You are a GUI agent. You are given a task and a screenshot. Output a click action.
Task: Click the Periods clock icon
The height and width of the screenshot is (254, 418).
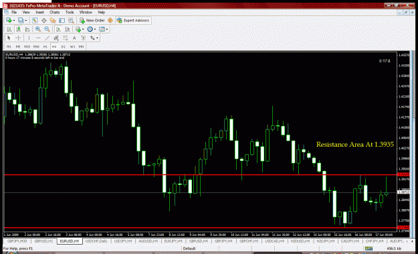pos(90,29)
